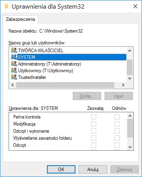
Task: Open the Zabezpieczenia tab
Action: (x=20, y=19)
